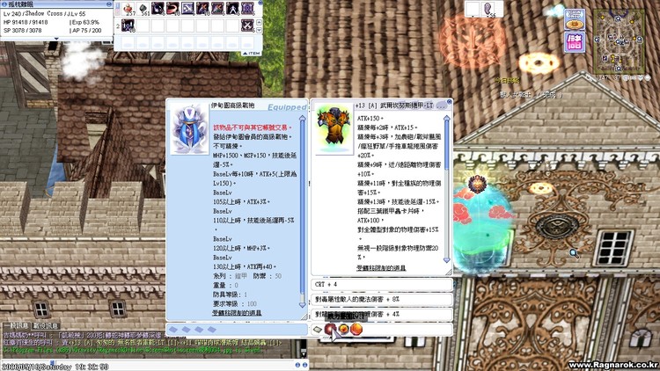Switch to the second chat tab
Viewport: 660px width, 371px height.
coord(47,325)
